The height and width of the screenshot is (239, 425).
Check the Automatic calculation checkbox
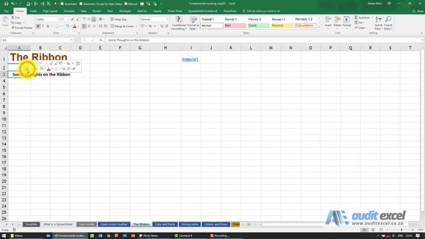point(62,4)
